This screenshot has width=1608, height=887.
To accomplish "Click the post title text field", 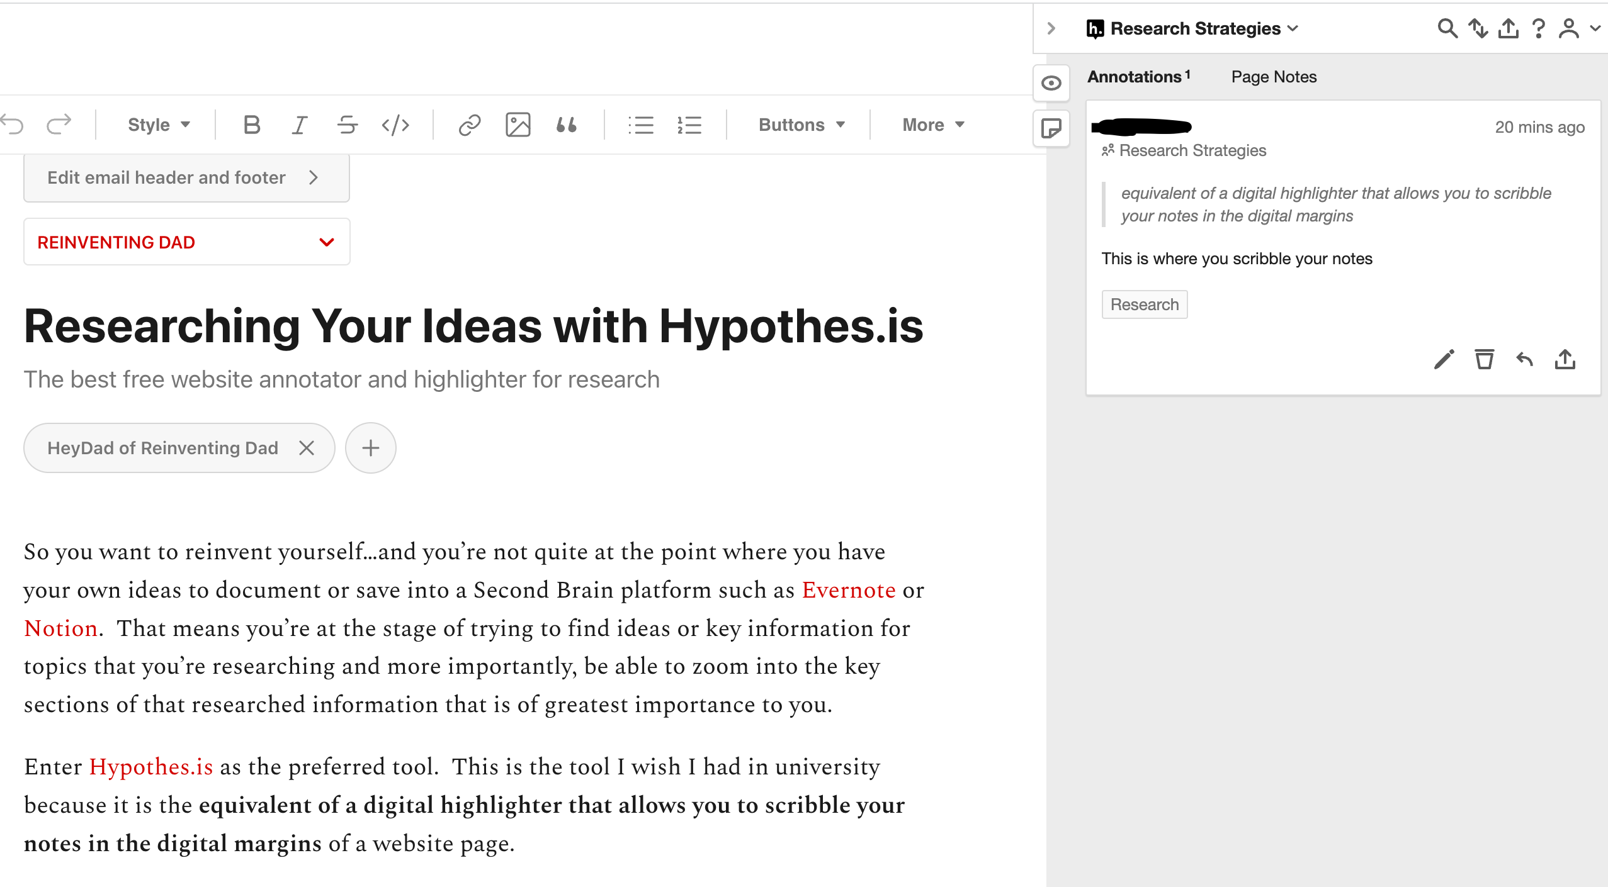I will click(x=473, y=326).
